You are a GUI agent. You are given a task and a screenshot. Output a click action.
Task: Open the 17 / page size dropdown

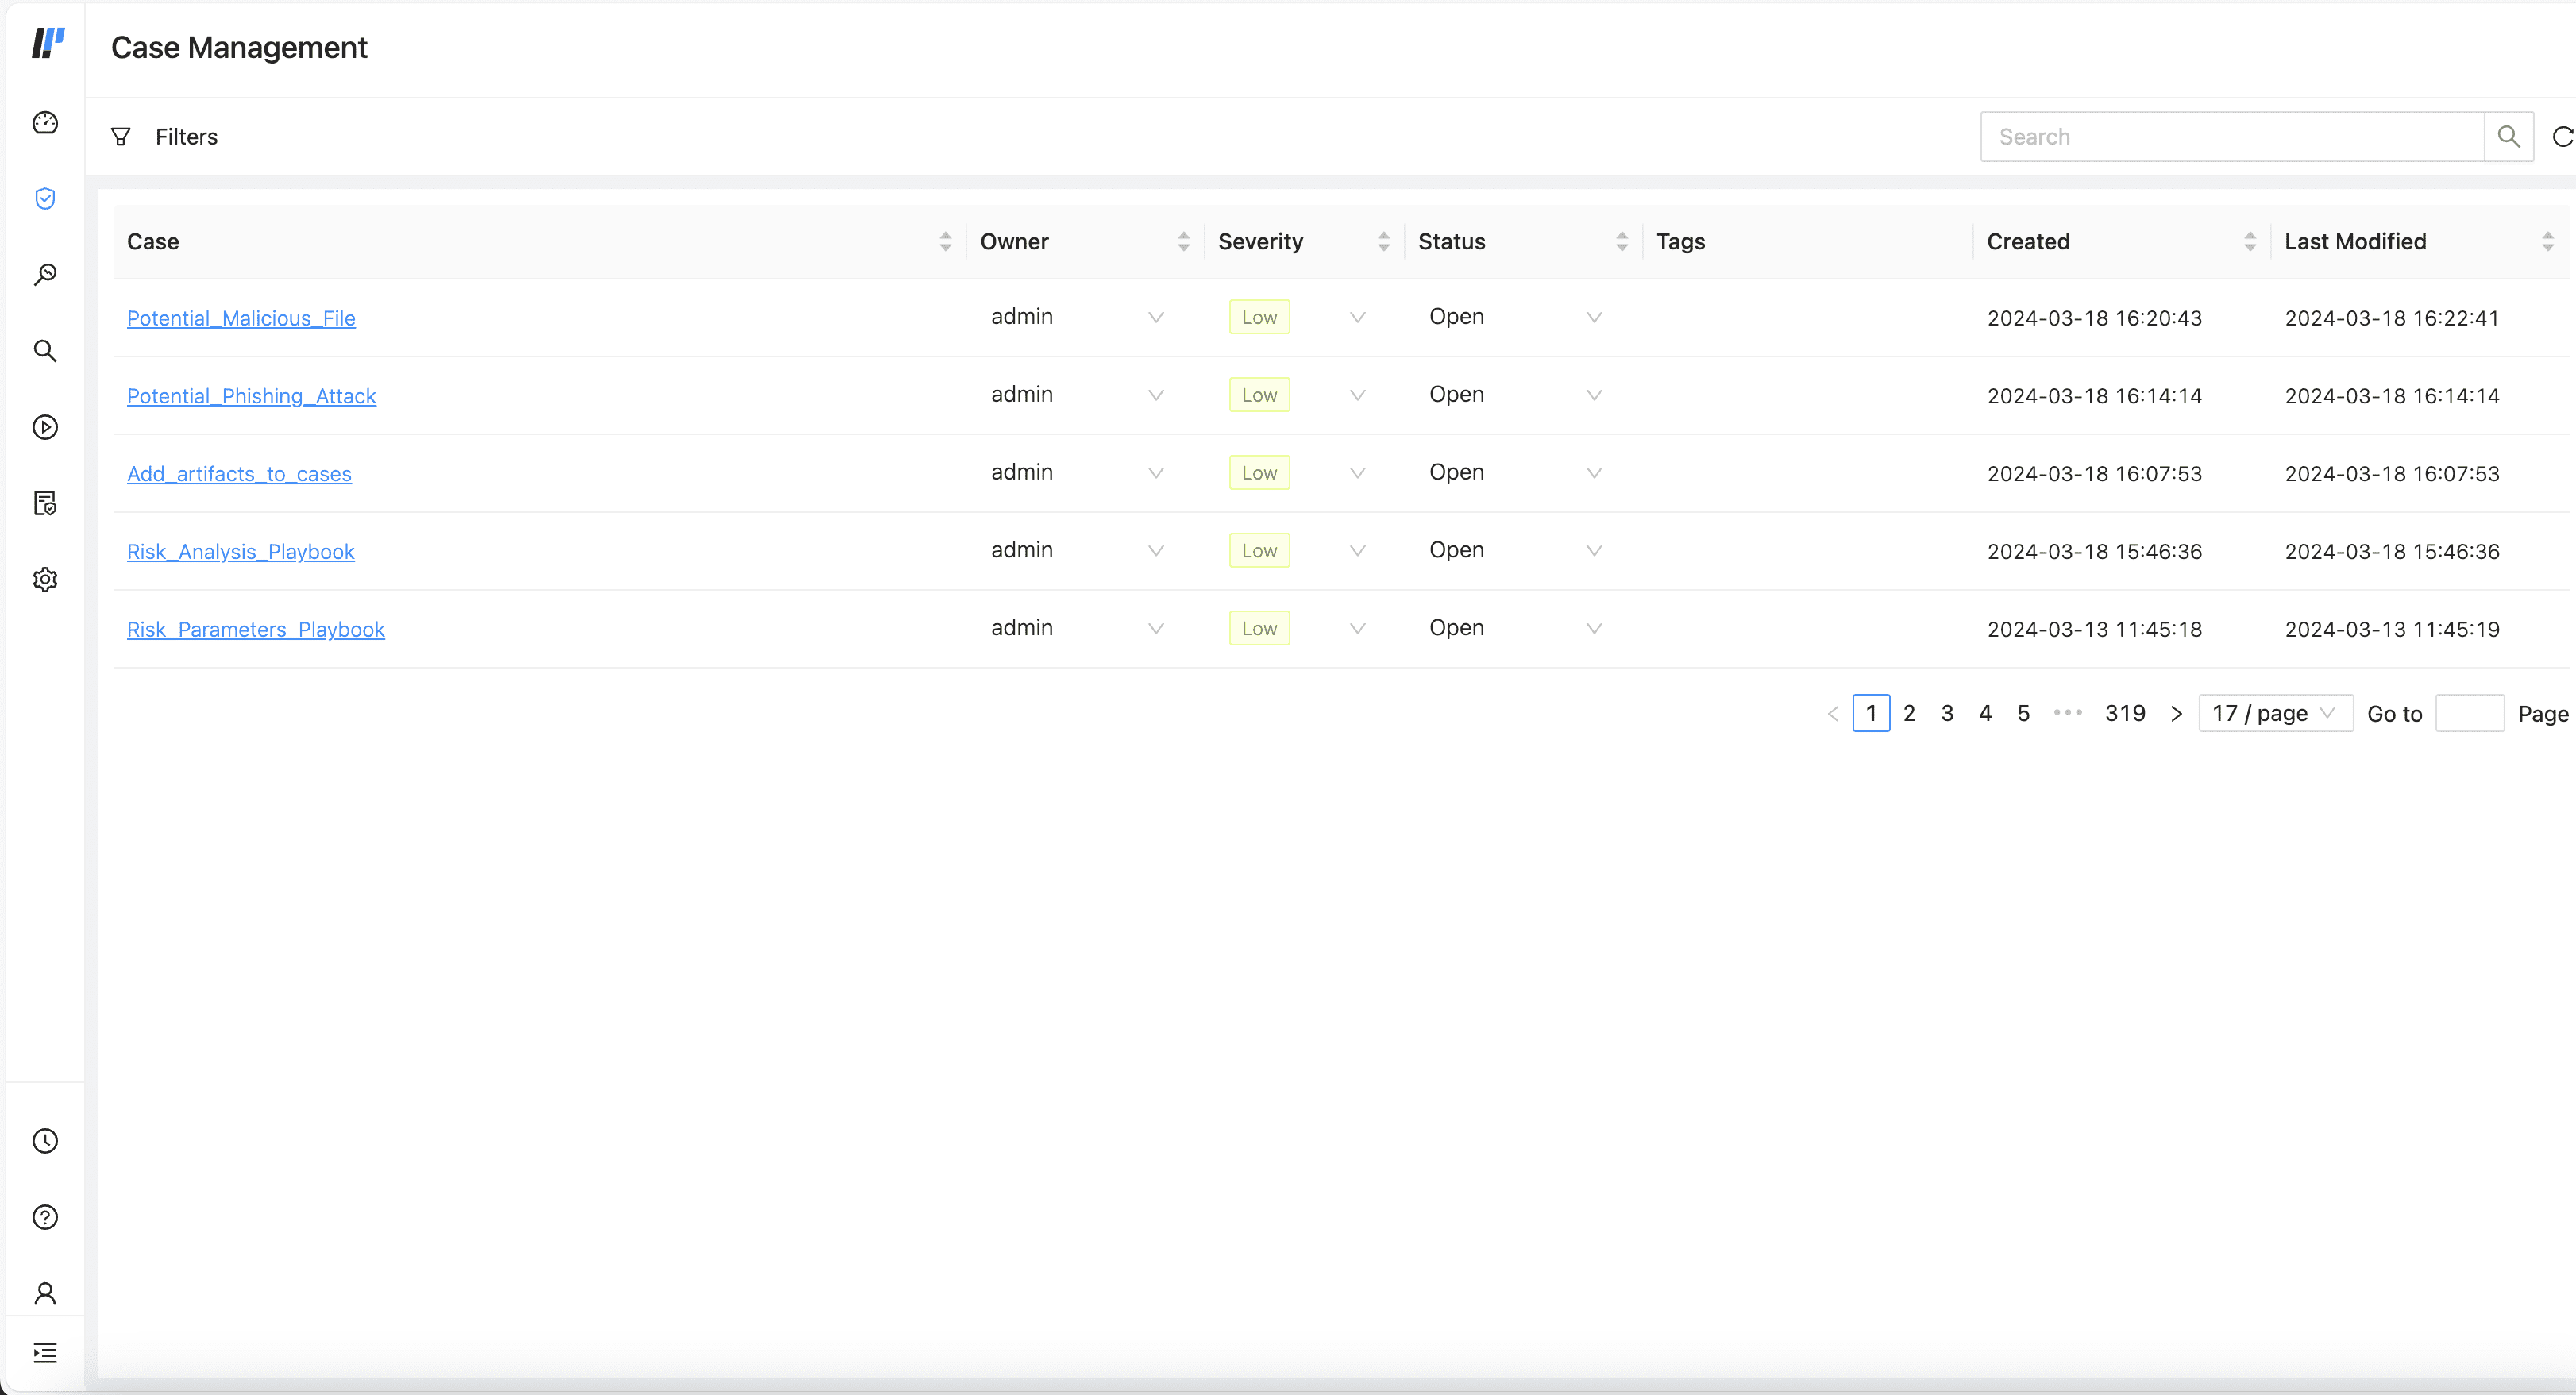[2275, 713]
